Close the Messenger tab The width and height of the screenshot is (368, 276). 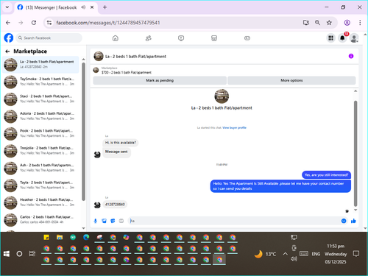pos(92,7)
